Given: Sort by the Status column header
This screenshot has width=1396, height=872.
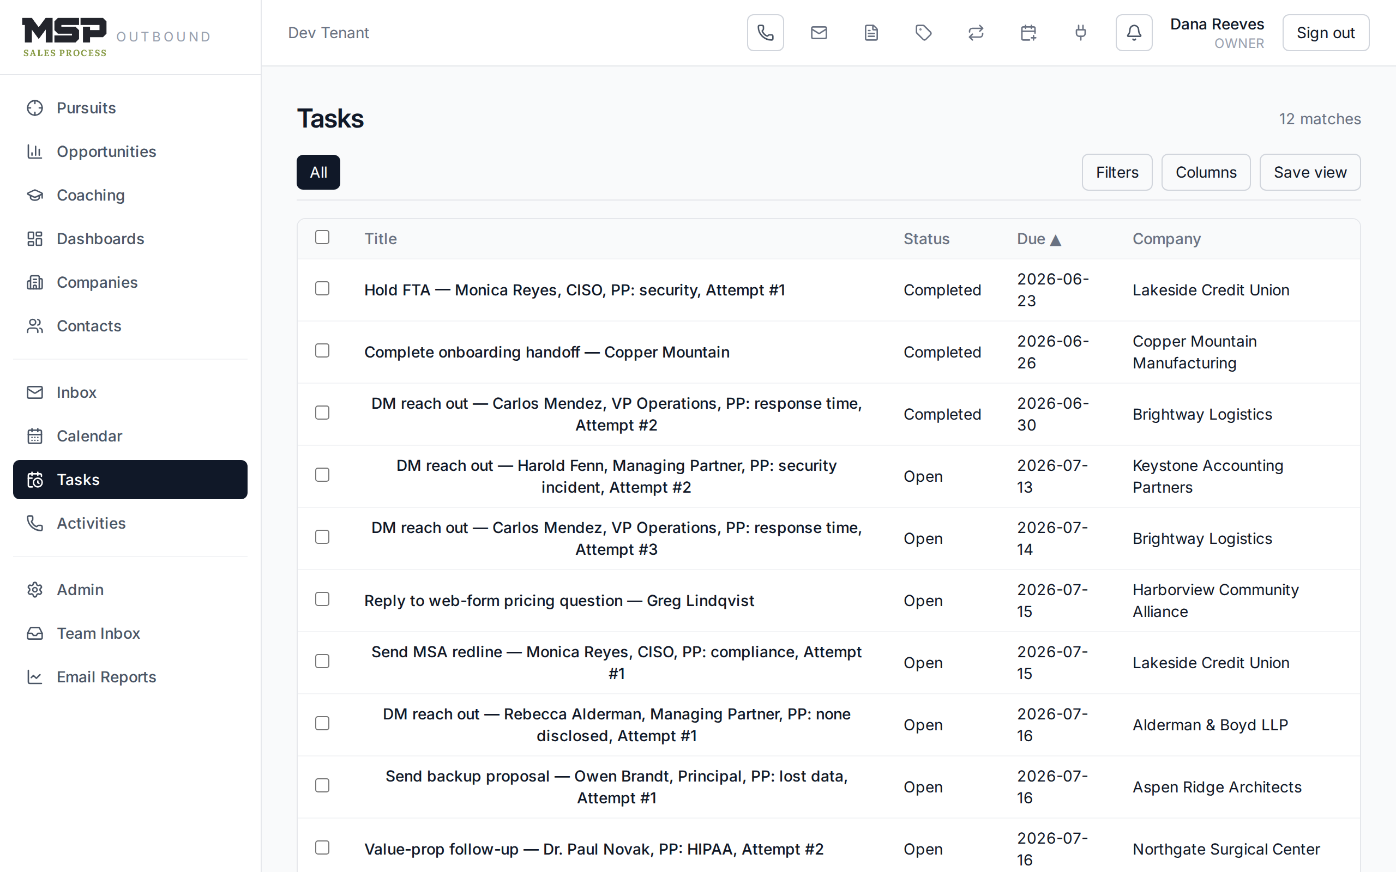Looking at the screenshot, I should click(926, 239).
